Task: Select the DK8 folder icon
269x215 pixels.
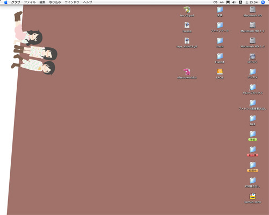Action: tap(252, 118)
